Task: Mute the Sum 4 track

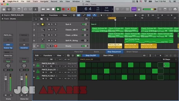Action: tap(49, 24)
